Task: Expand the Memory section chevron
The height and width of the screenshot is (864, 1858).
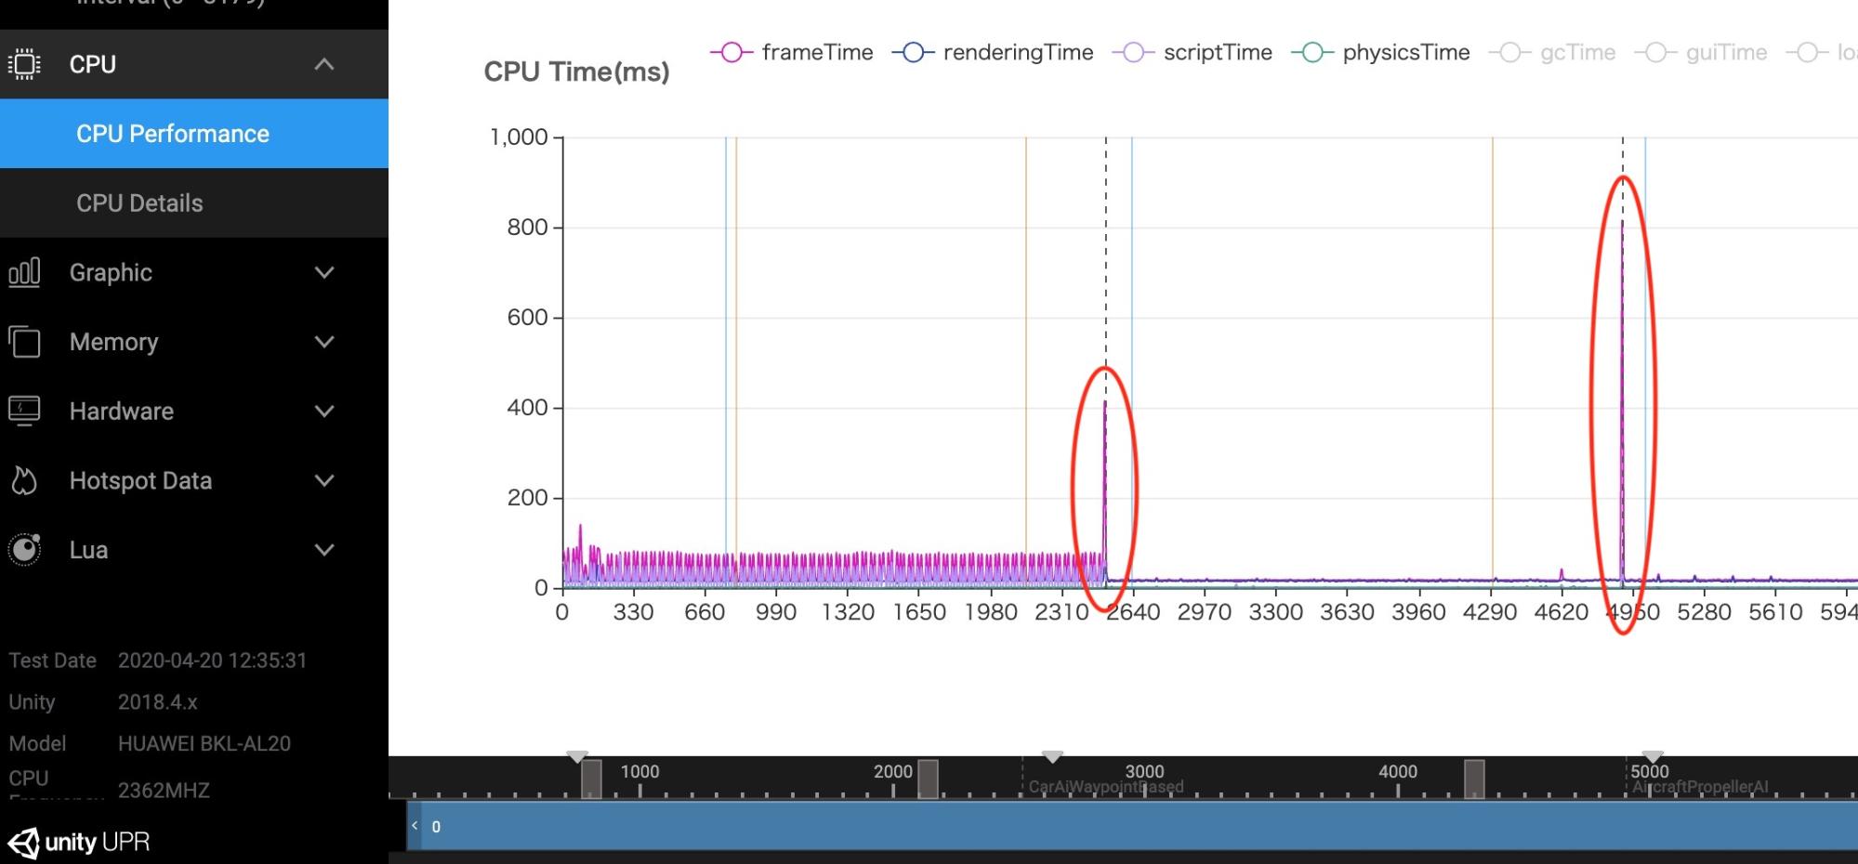Action: pyautogui.click(x=323, y=342)
